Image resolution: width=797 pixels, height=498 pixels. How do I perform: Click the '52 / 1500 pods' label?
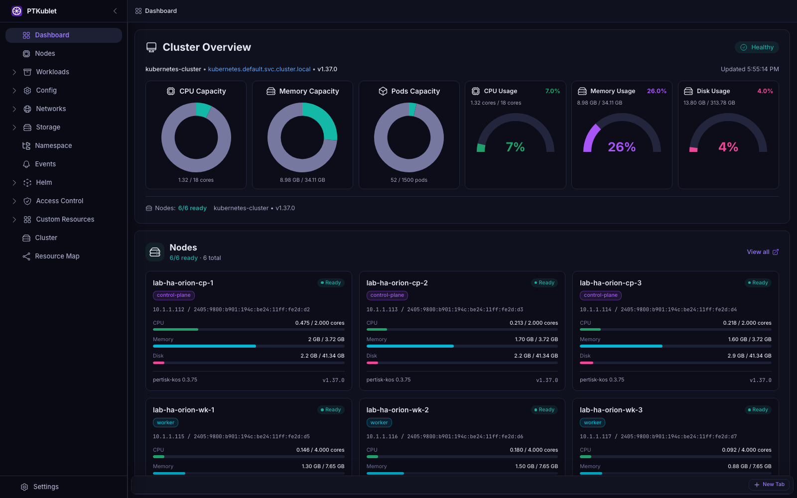point(409,180)
